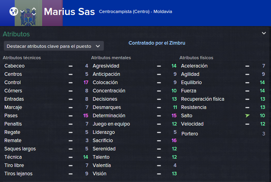Click the globe world icon
The image size is (271, 182).
(14, 11)
